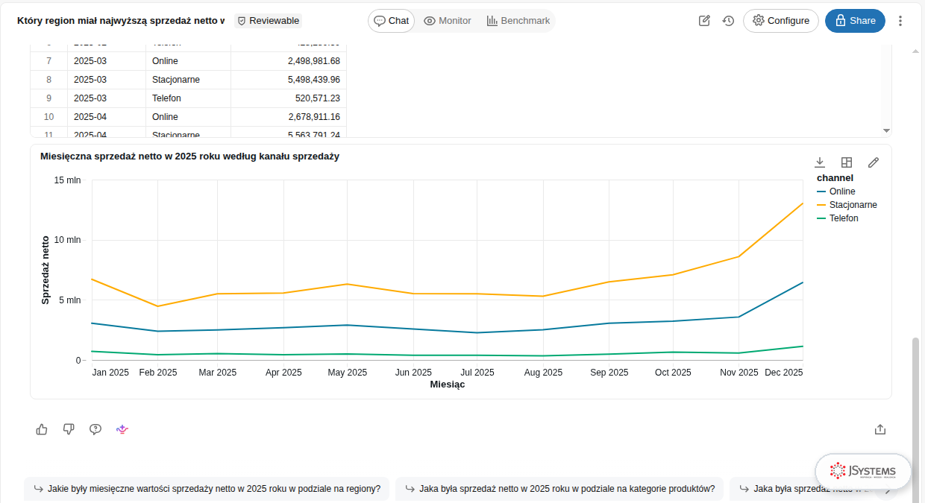Toggle the Online series in the legend
Viewport: 925px width, 503px height.
(x=836, y=192)
